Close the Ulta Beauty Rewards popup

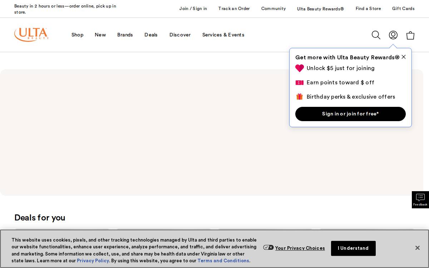click(404, 57)
